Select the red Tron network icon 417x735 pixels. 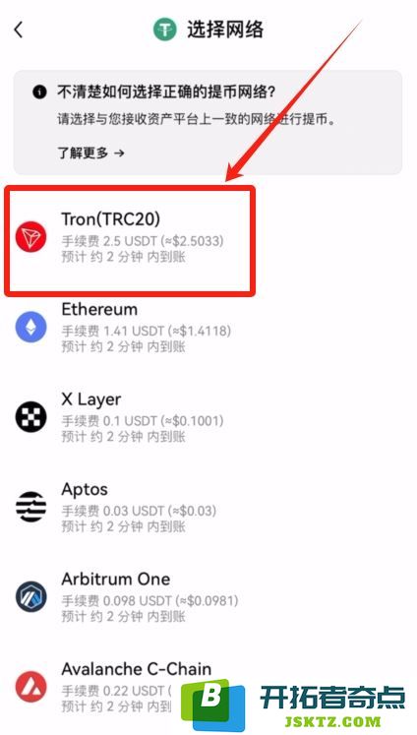click(30, 237)
